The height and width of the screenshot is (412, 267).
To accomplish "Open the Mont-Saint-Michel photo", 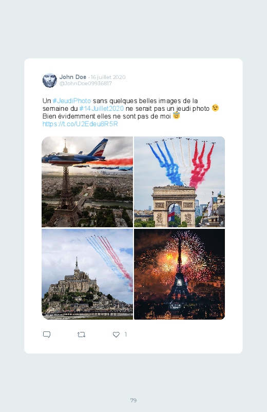I will [87, 274].
